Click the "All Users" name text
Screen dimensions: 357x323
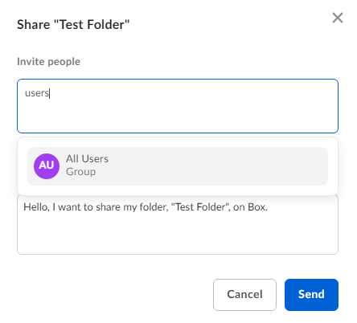[x=87, y=159]
